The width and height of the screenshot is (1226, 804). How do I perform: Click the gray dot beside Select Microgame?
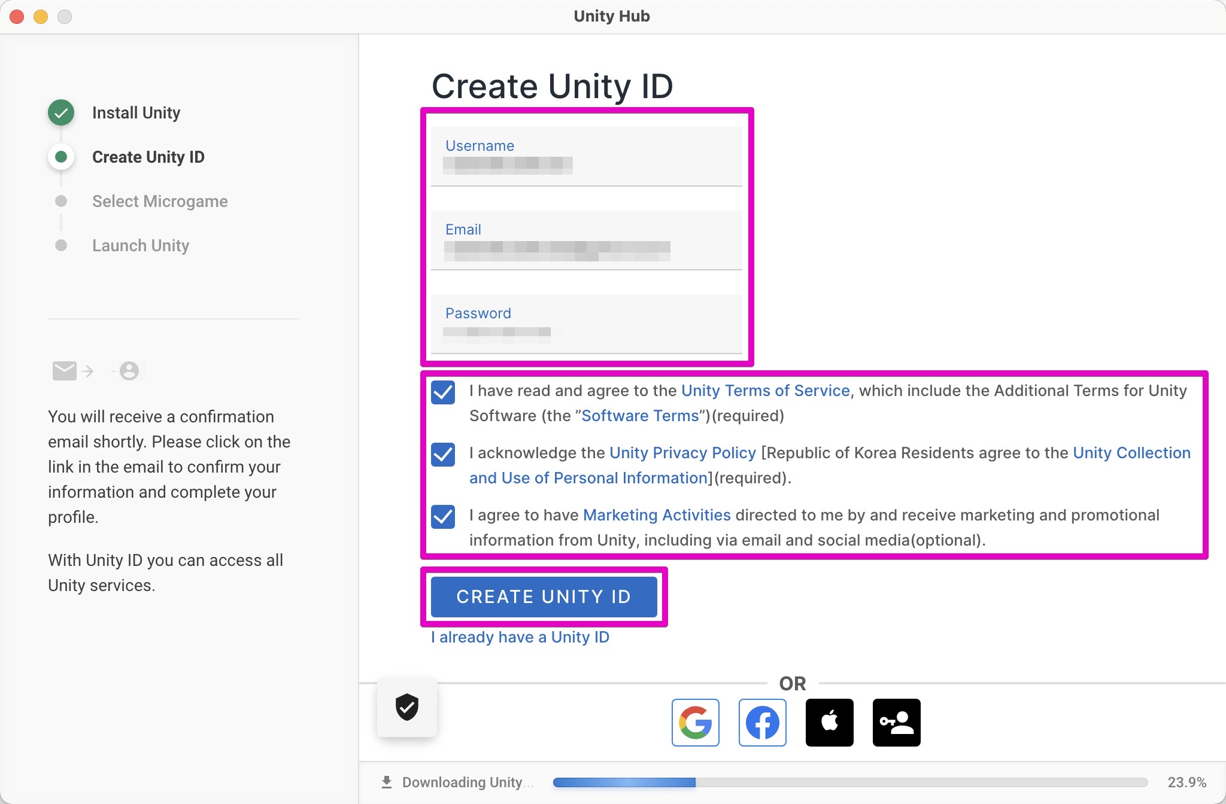point(60,201)
